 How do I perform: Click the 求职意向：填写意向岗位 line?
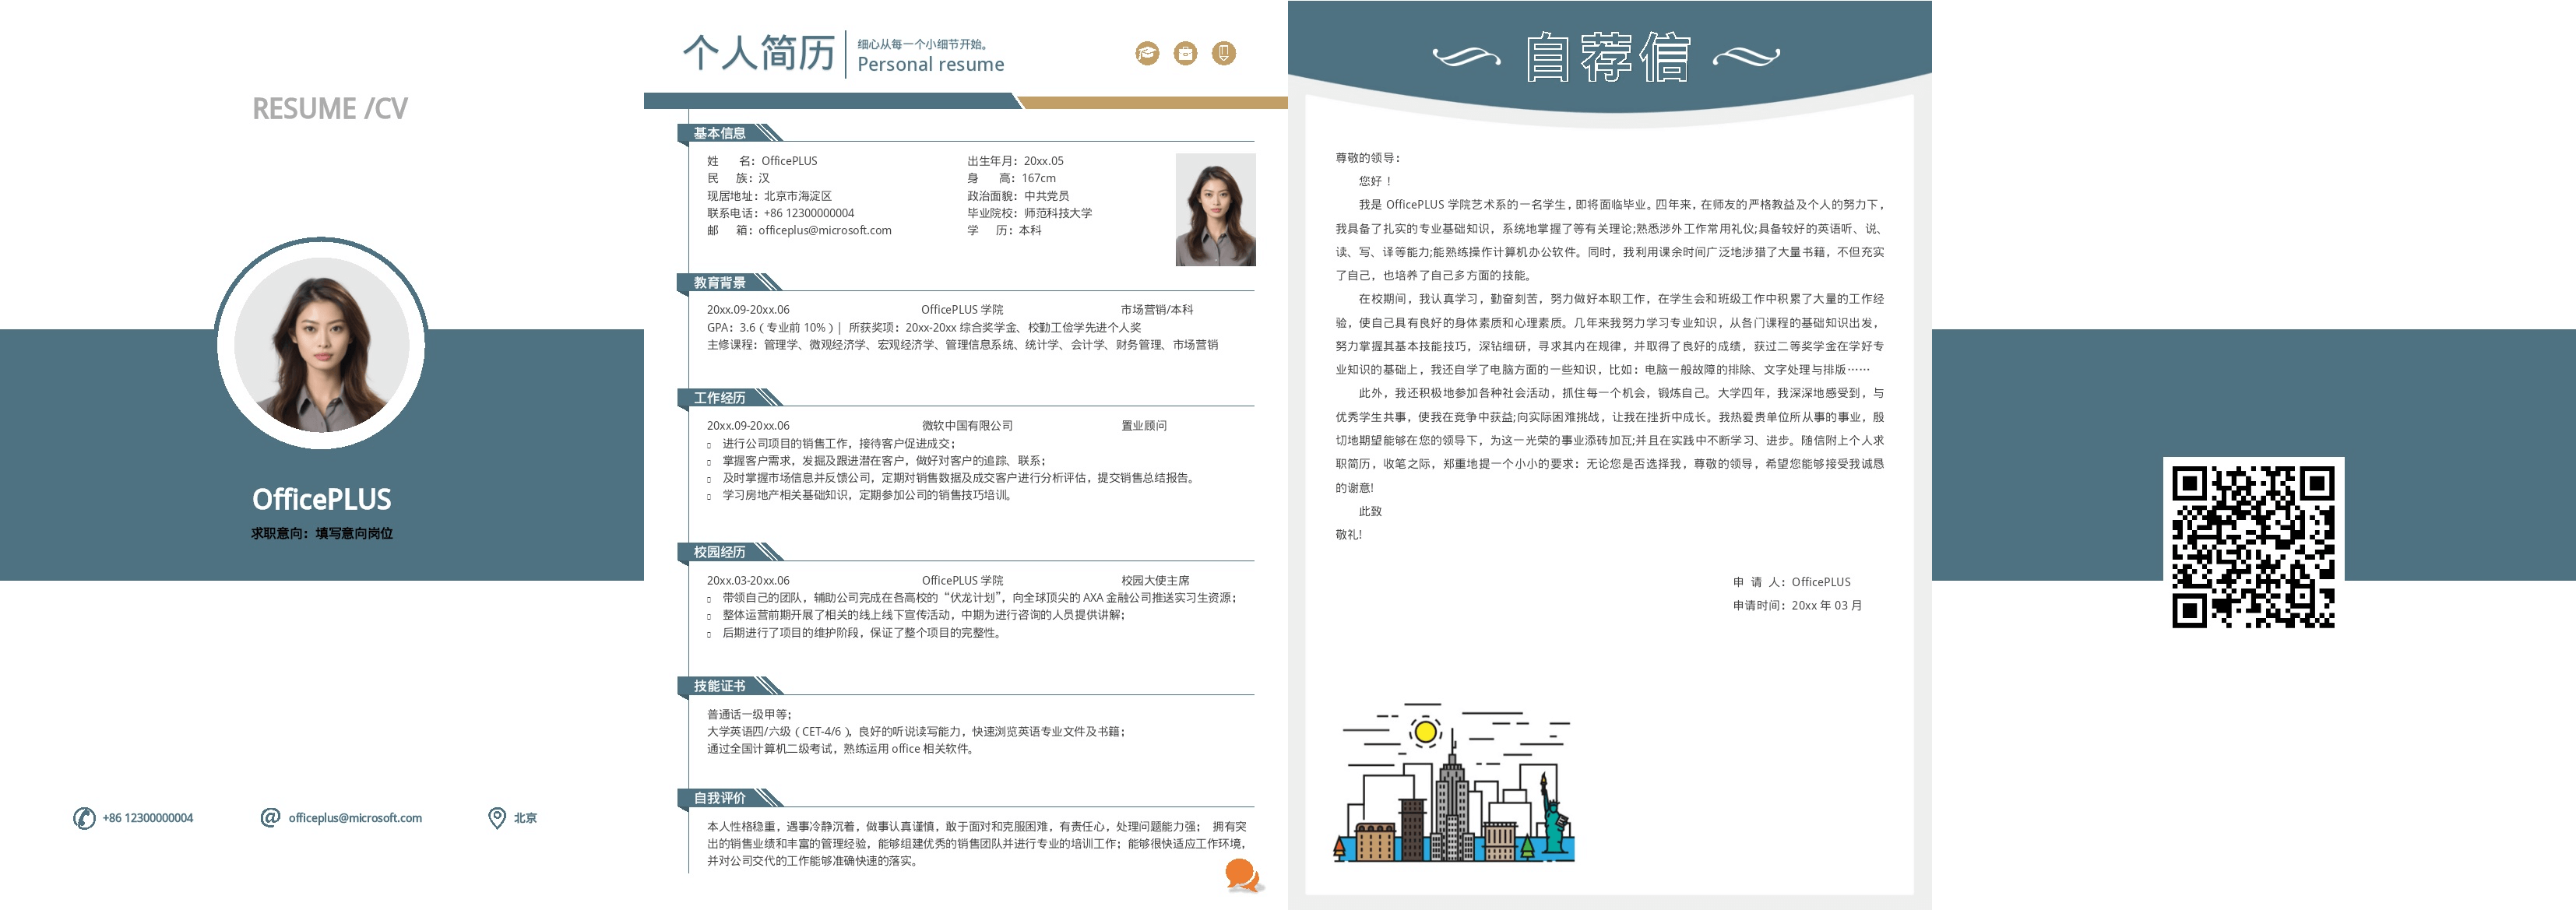322,533
